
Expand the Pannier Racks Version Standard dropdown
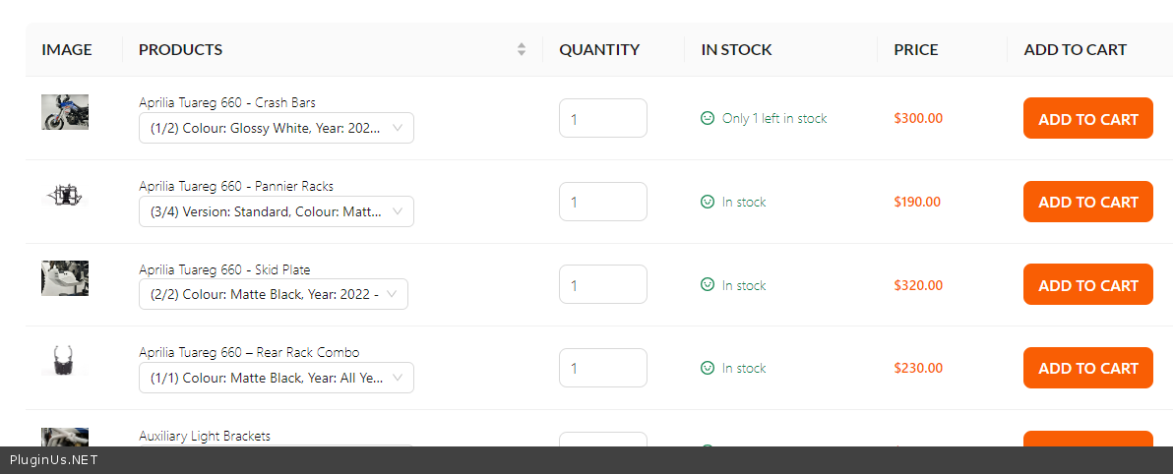click(x=276, y=211)
